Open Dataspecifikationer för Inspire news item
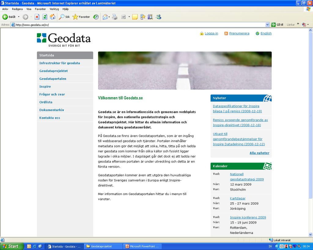Screen dimensions: 313x250 (237, 109)
